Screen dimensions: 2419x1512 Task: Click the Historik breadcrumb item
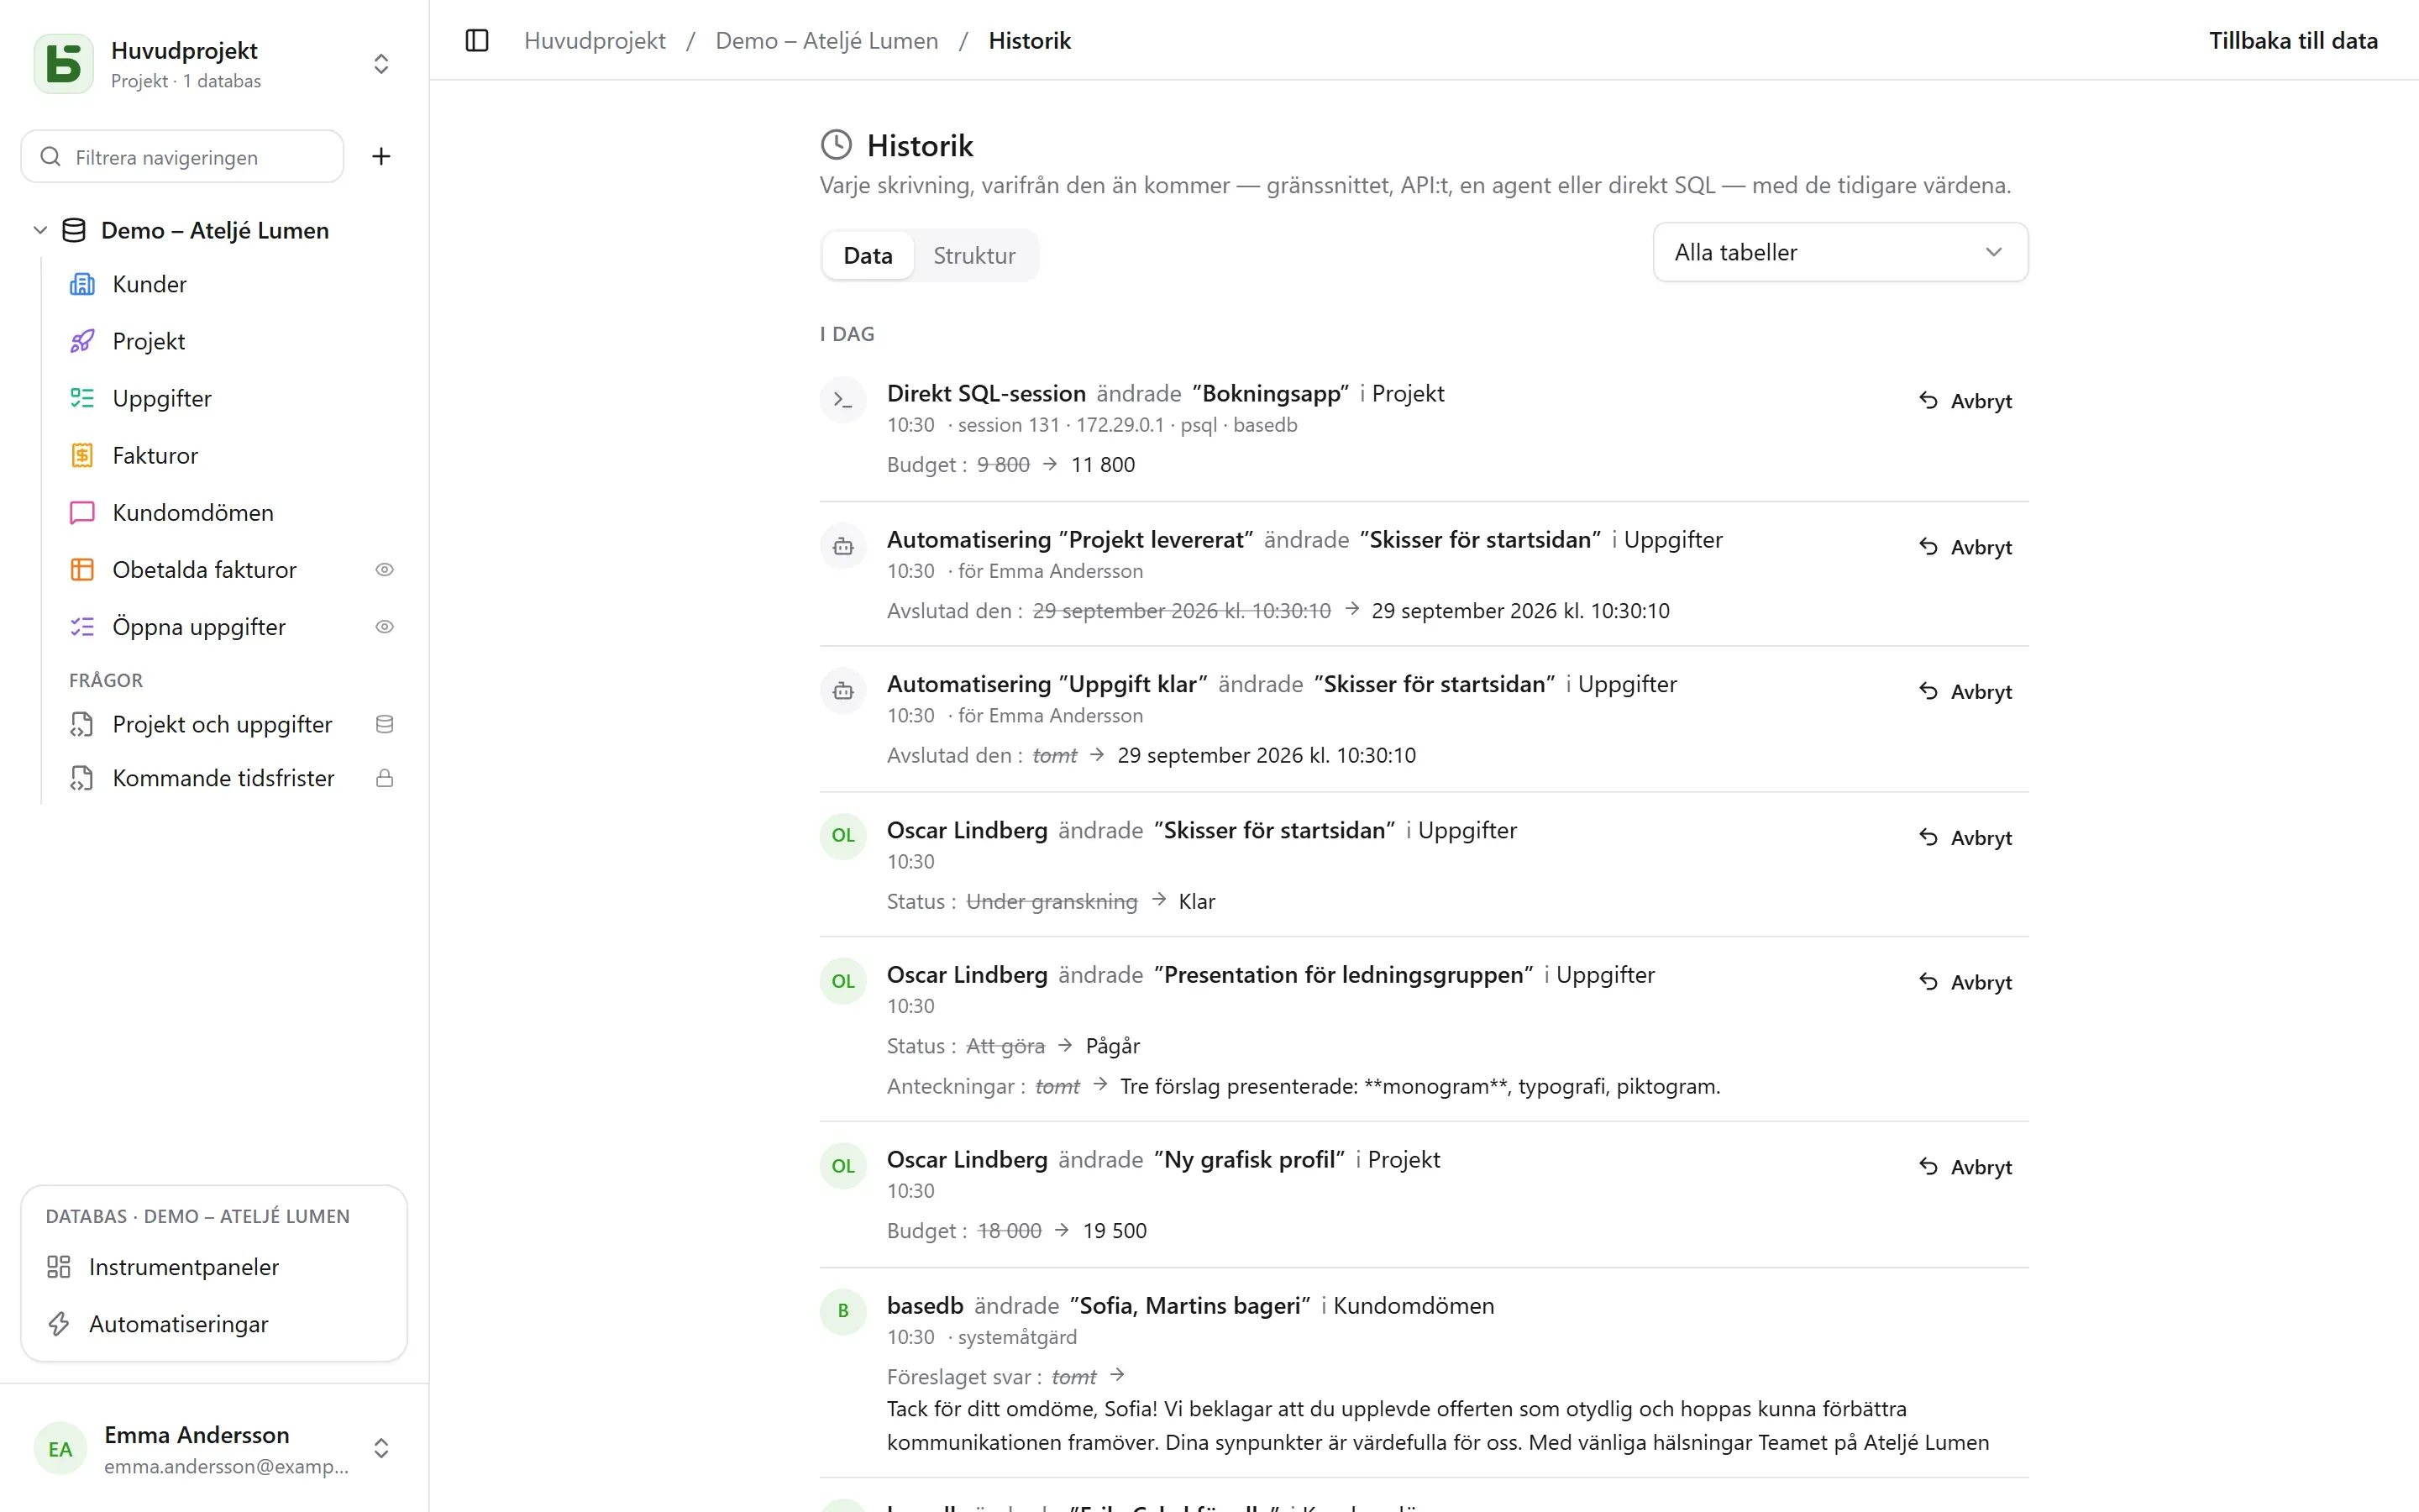click(x=1030, y=41)
